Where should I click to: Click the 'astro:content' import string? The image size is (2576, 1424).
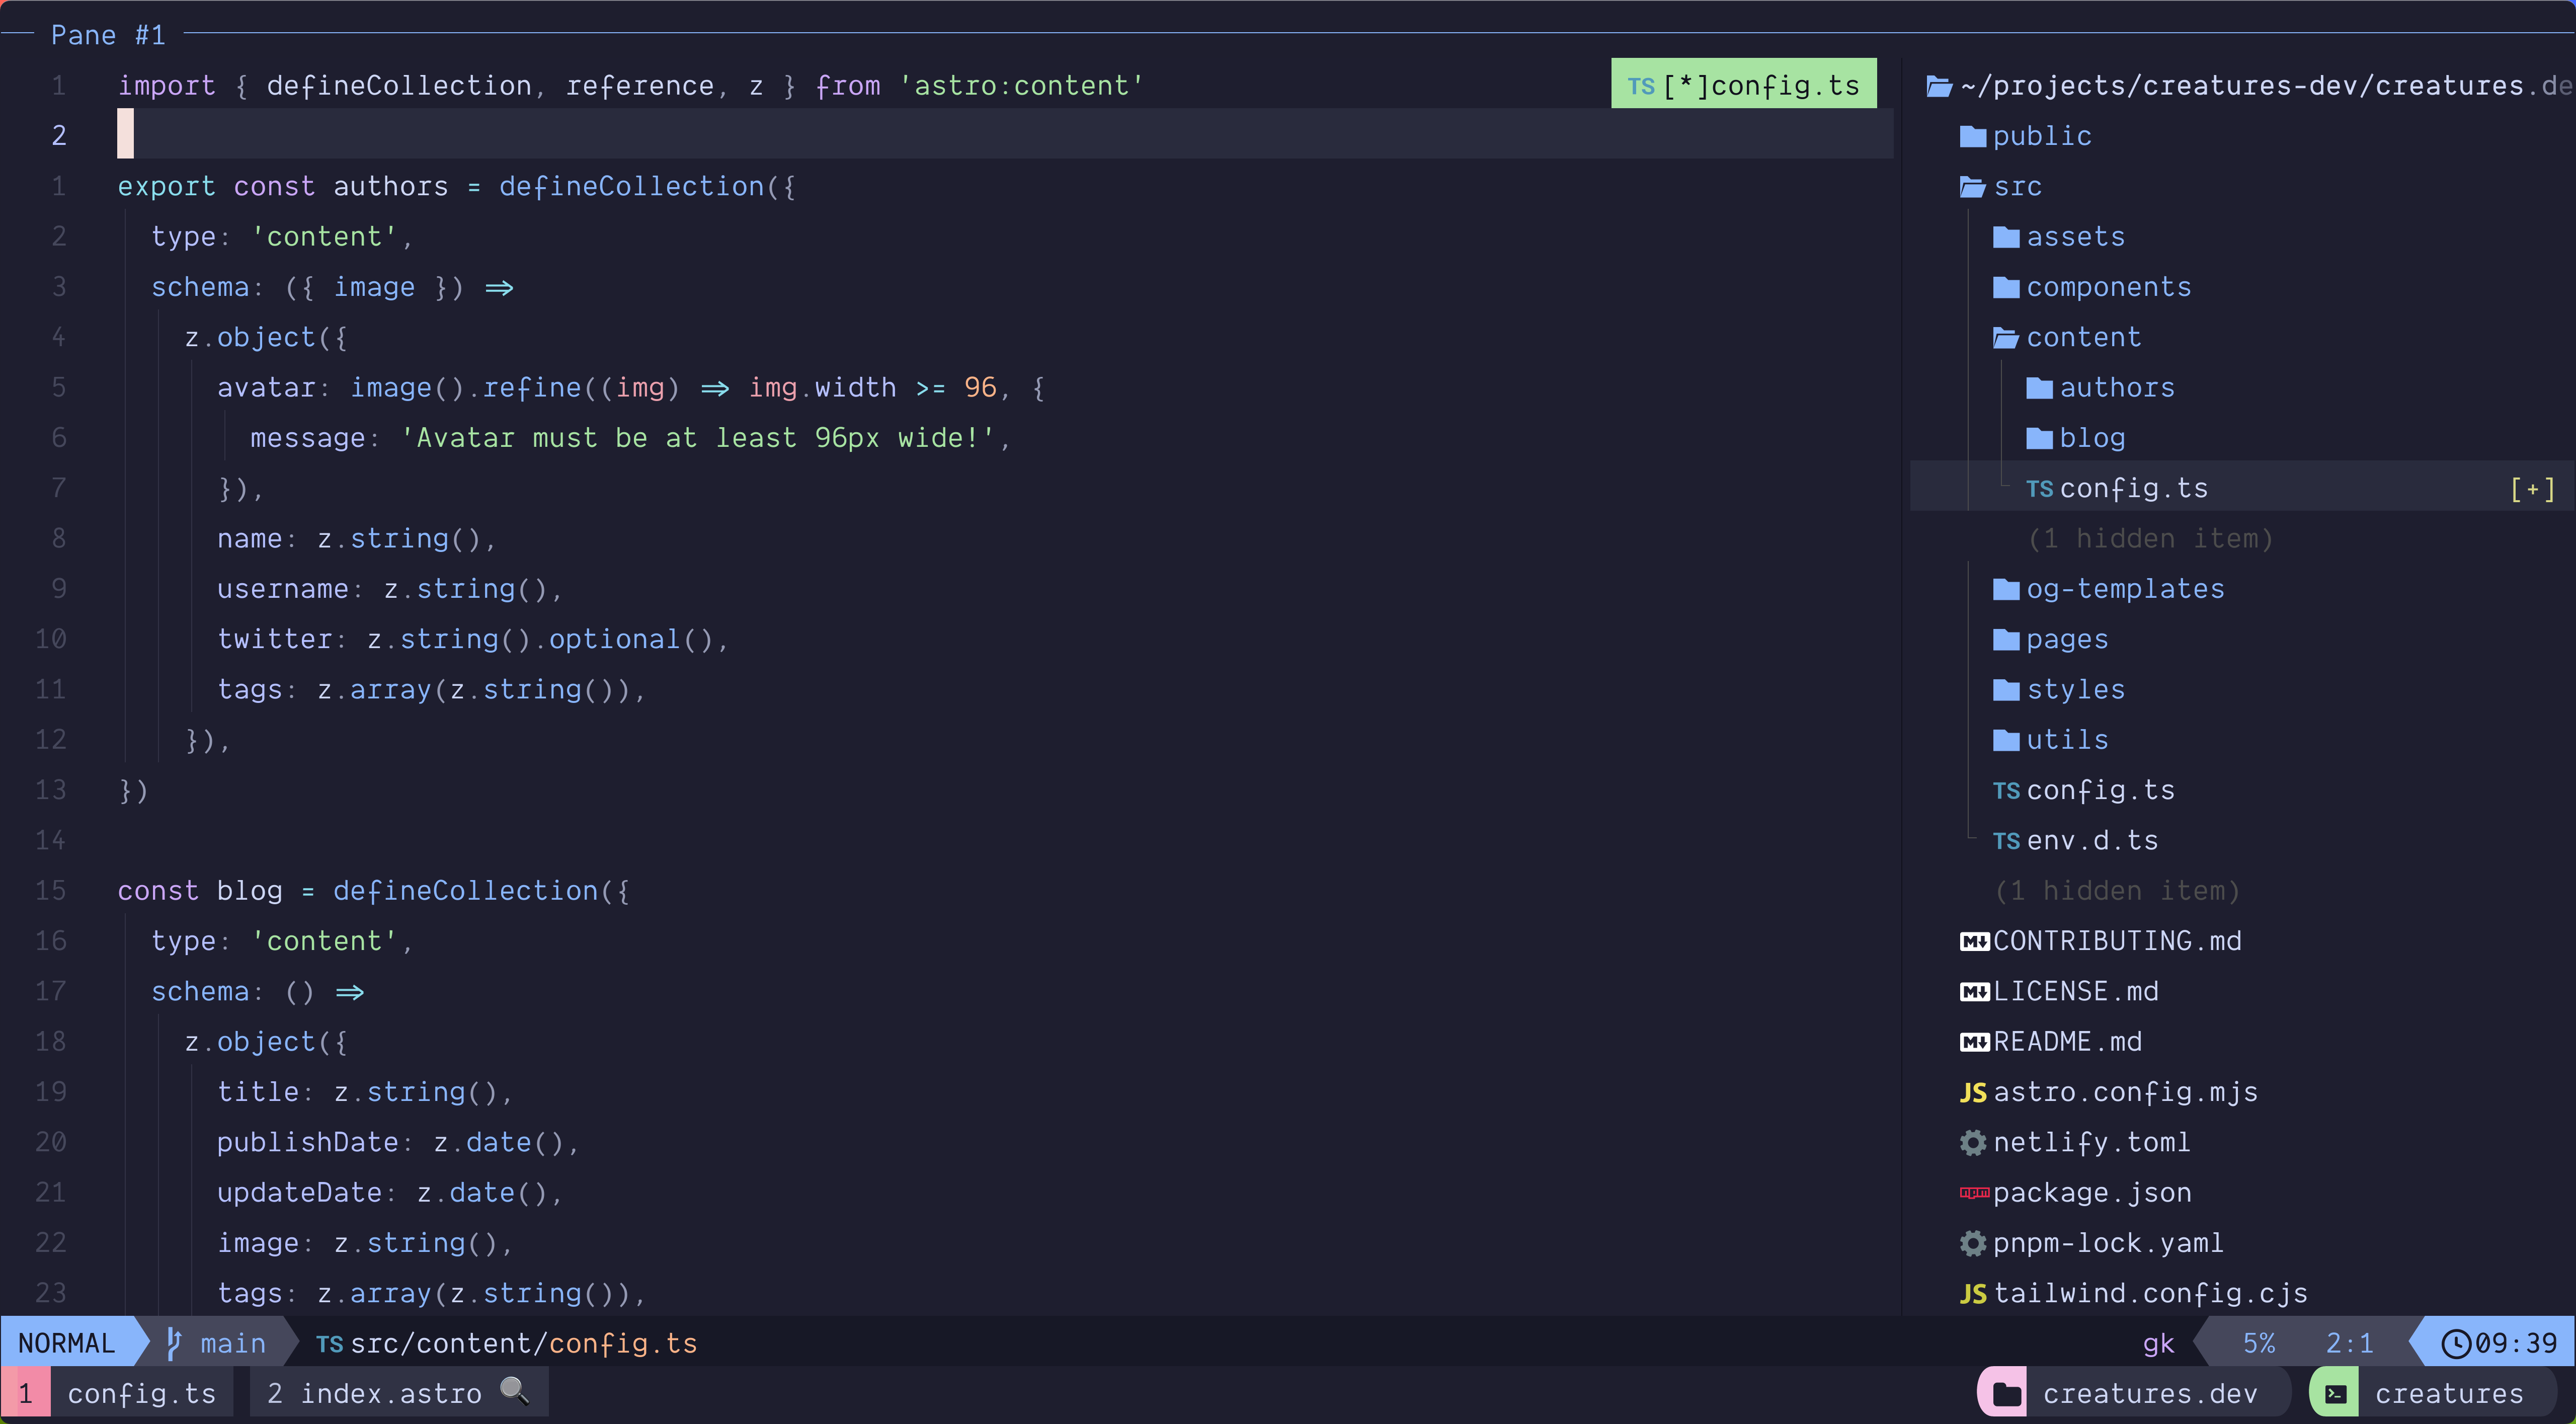(x=1021, y=86)
